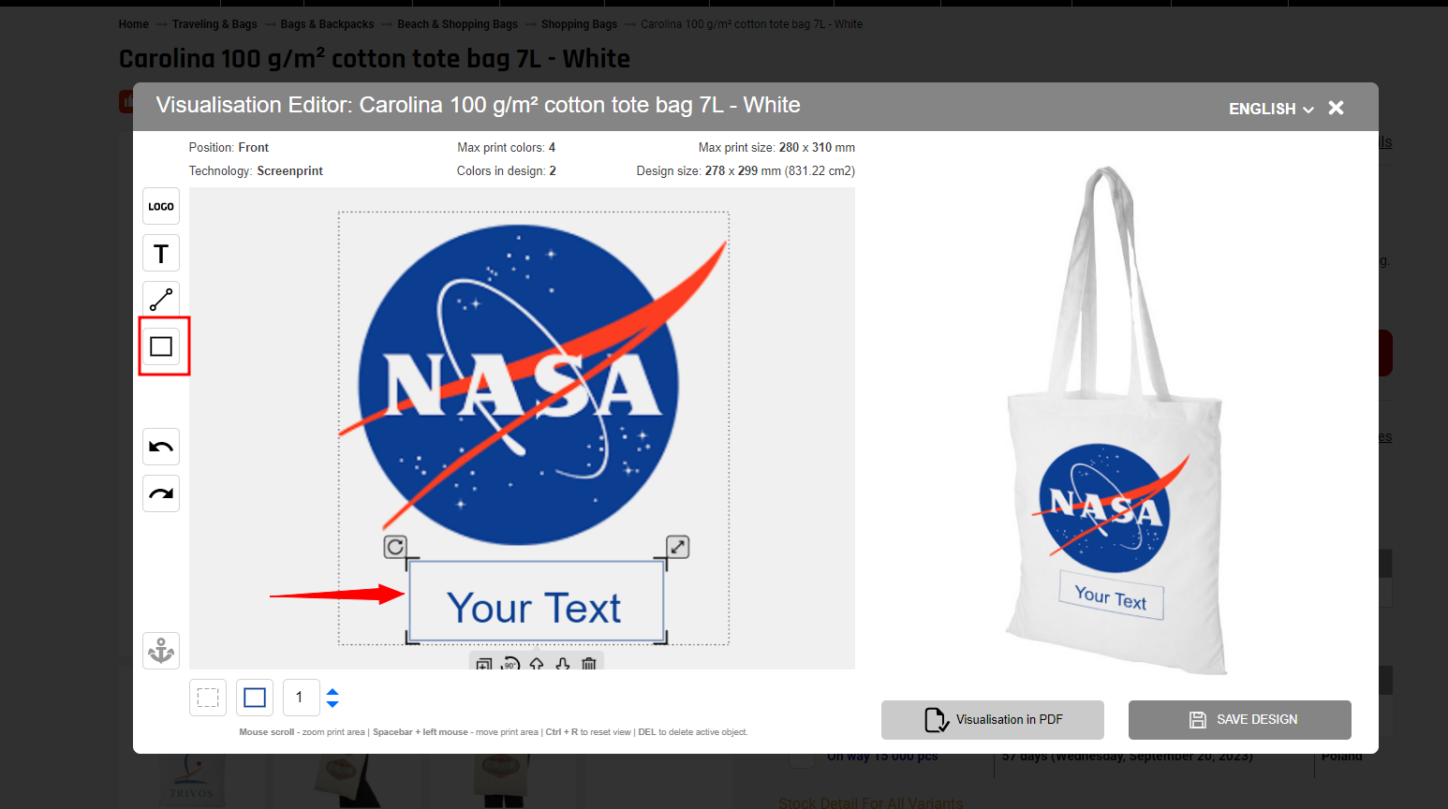Click the anchor icon in left toolbar
Viewport: 1448px width, 809px height.
(161, 651)
